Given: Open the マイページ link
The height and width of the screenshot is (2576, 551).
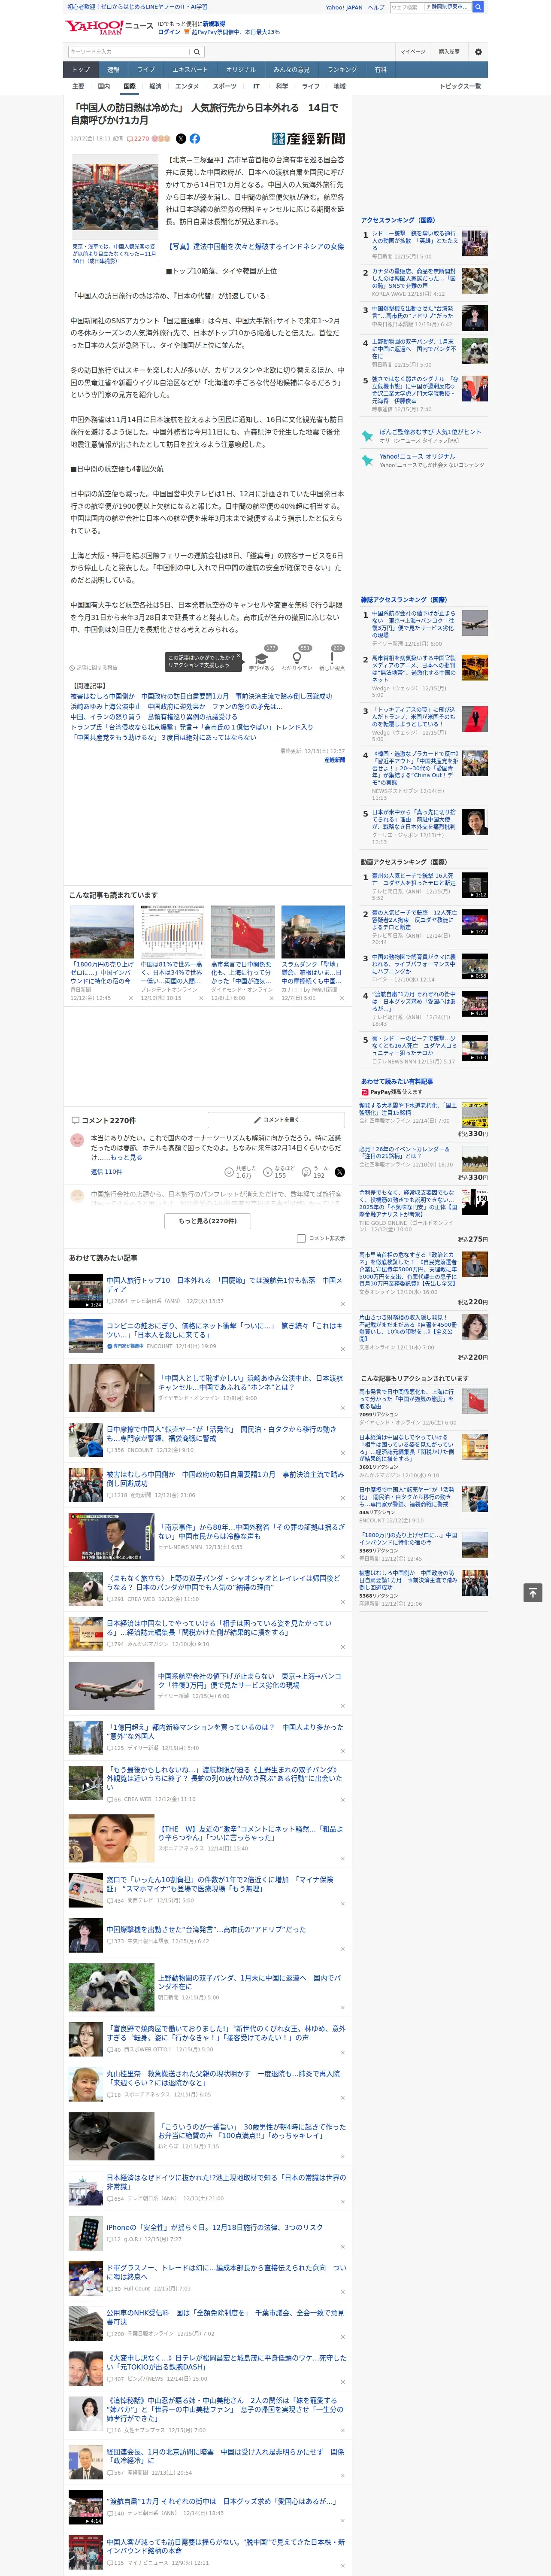Looking at the screenshot, I should pos(413,52).
